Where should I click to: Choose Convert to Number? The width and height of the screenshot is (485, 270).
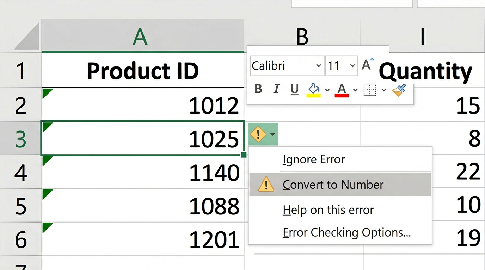tap(333, 185)
